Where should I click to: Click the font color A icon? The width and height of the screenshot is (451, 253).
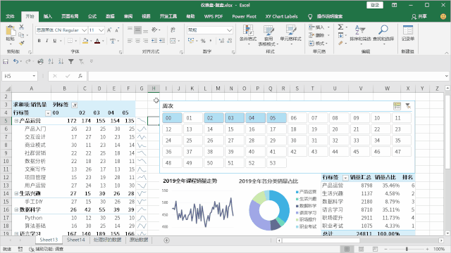97,41
